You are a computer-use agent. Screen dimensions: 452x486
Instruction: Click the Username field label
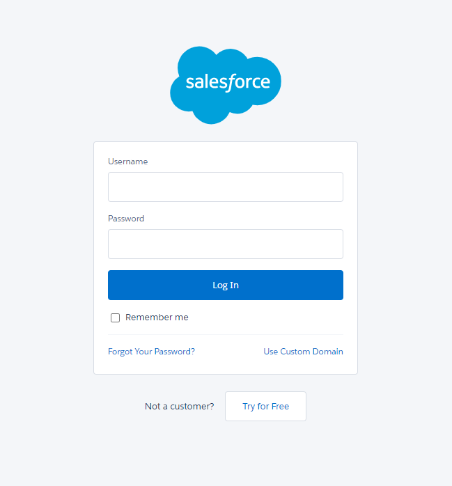coord(127,162)
